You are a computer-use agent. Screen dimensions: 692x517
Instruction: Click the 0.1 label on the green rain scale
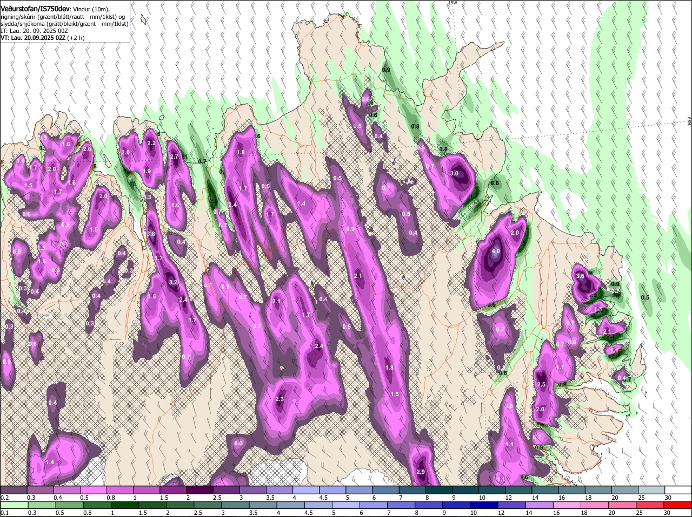coord(4,512)
